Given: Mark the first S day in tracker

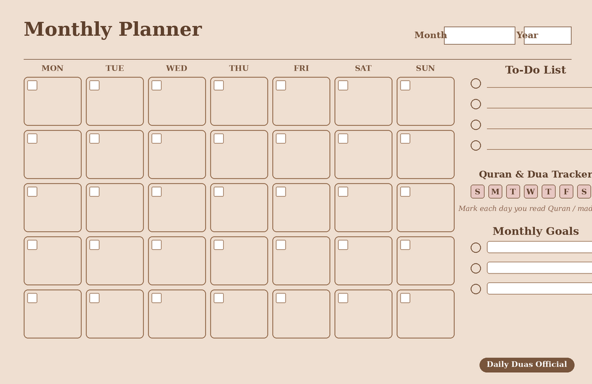Looking at the screenshot, I should 478,192.
